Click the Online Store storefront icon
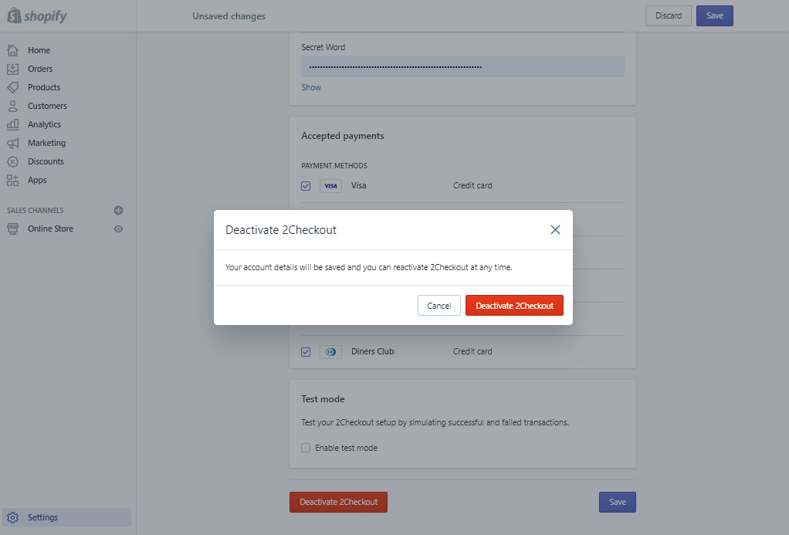The height and width of the screenshot is (535, 789). [12, 229]
